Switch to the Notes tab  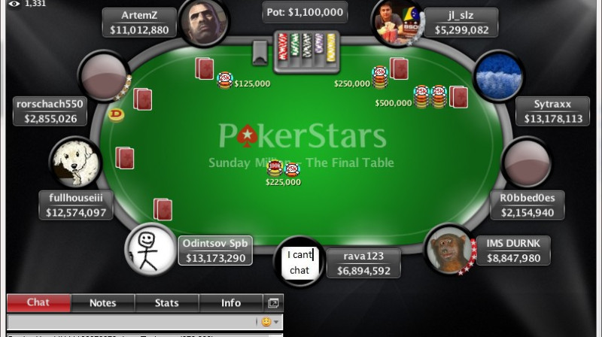click(103, 303)
